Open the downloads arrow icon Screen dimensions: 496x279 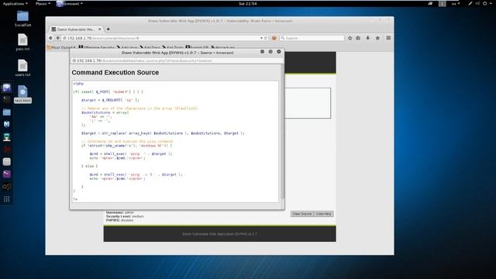(x=367, y=38)
